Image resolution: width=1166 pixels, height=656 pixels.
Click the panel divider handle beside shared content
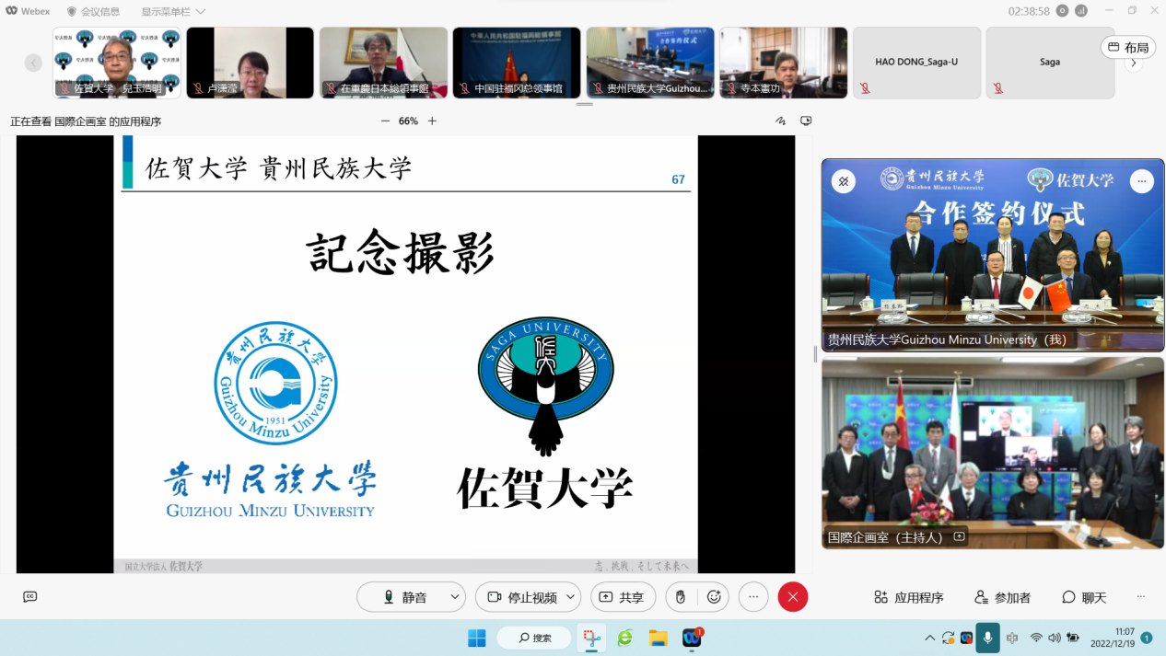click(x=815, y=353)
